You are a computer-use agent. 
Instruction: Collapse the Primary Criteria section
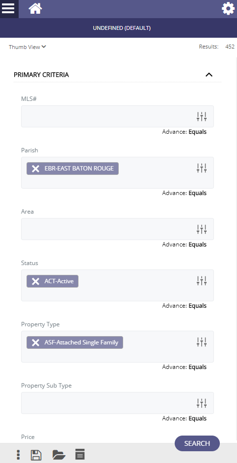click(x=209, y=74)
